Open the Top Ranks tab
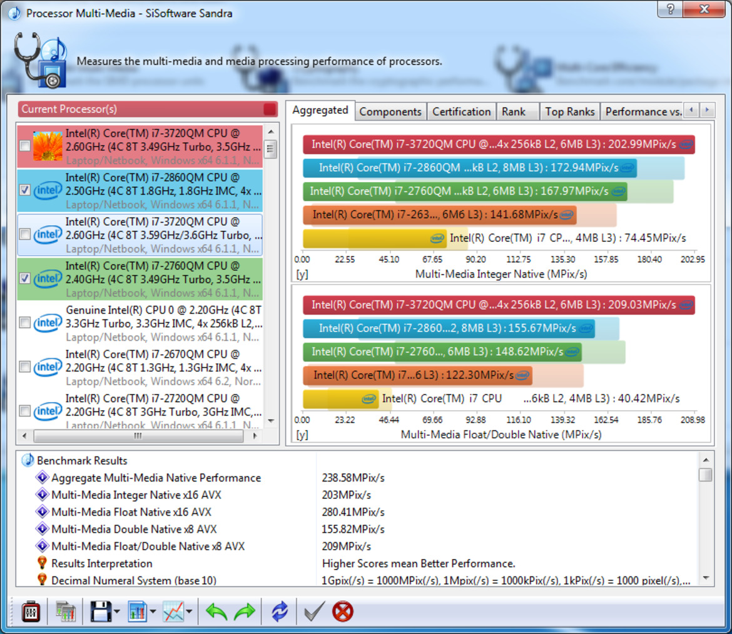Image resolution: width=732 pixels, height=634 pixels. [x=569, y=112]
